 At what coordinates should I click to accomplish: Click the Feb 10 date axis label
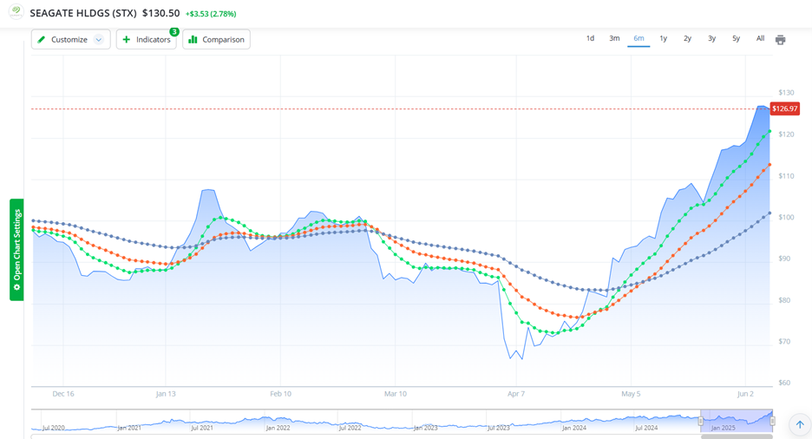coord(280,394)
